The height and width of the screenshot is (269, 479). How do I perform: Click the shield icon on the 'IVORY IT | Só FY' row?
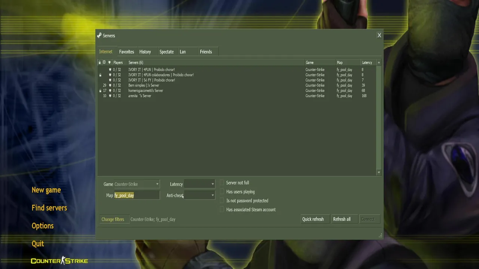110,80
